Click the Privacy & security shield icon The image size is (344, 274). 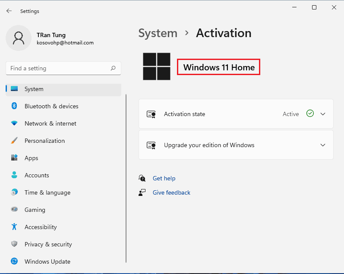point(14,244)
